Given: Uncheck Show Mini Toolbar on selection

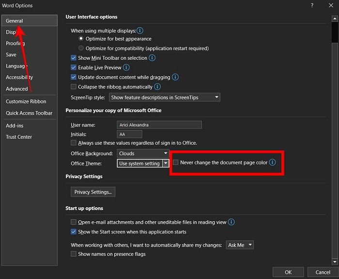Looking at the screenshot, I should tap(74, 58).
